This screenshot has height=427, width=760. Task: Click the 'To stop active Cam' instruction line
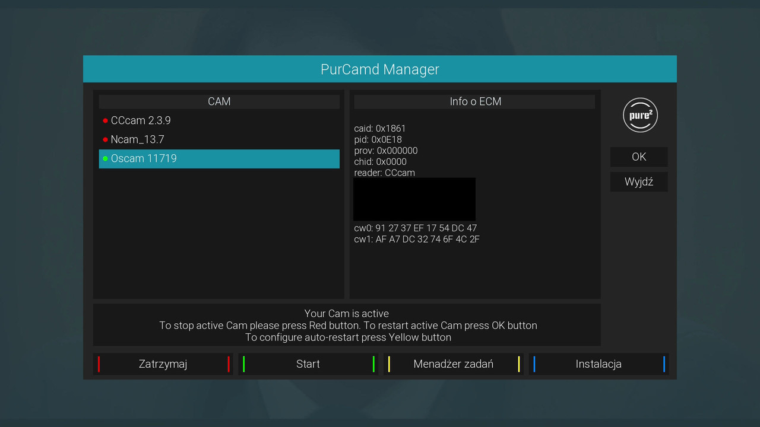click(348, 326)
